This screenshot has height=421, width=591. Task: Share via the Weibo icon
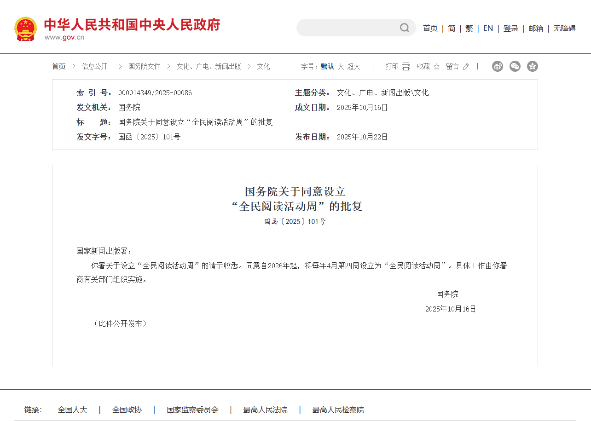pyautogui.click(x=498, y=66)
